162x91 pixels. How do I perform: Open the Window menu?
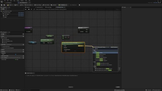tap(22, 1)
